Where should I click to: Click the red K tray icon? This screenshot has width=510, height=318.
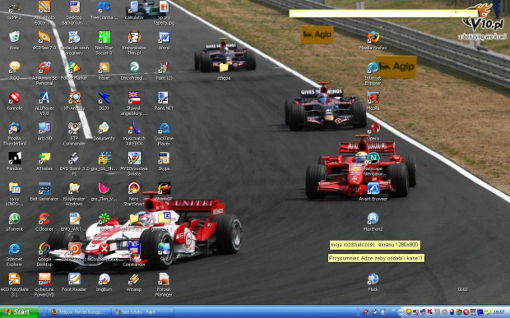point(429,312)
